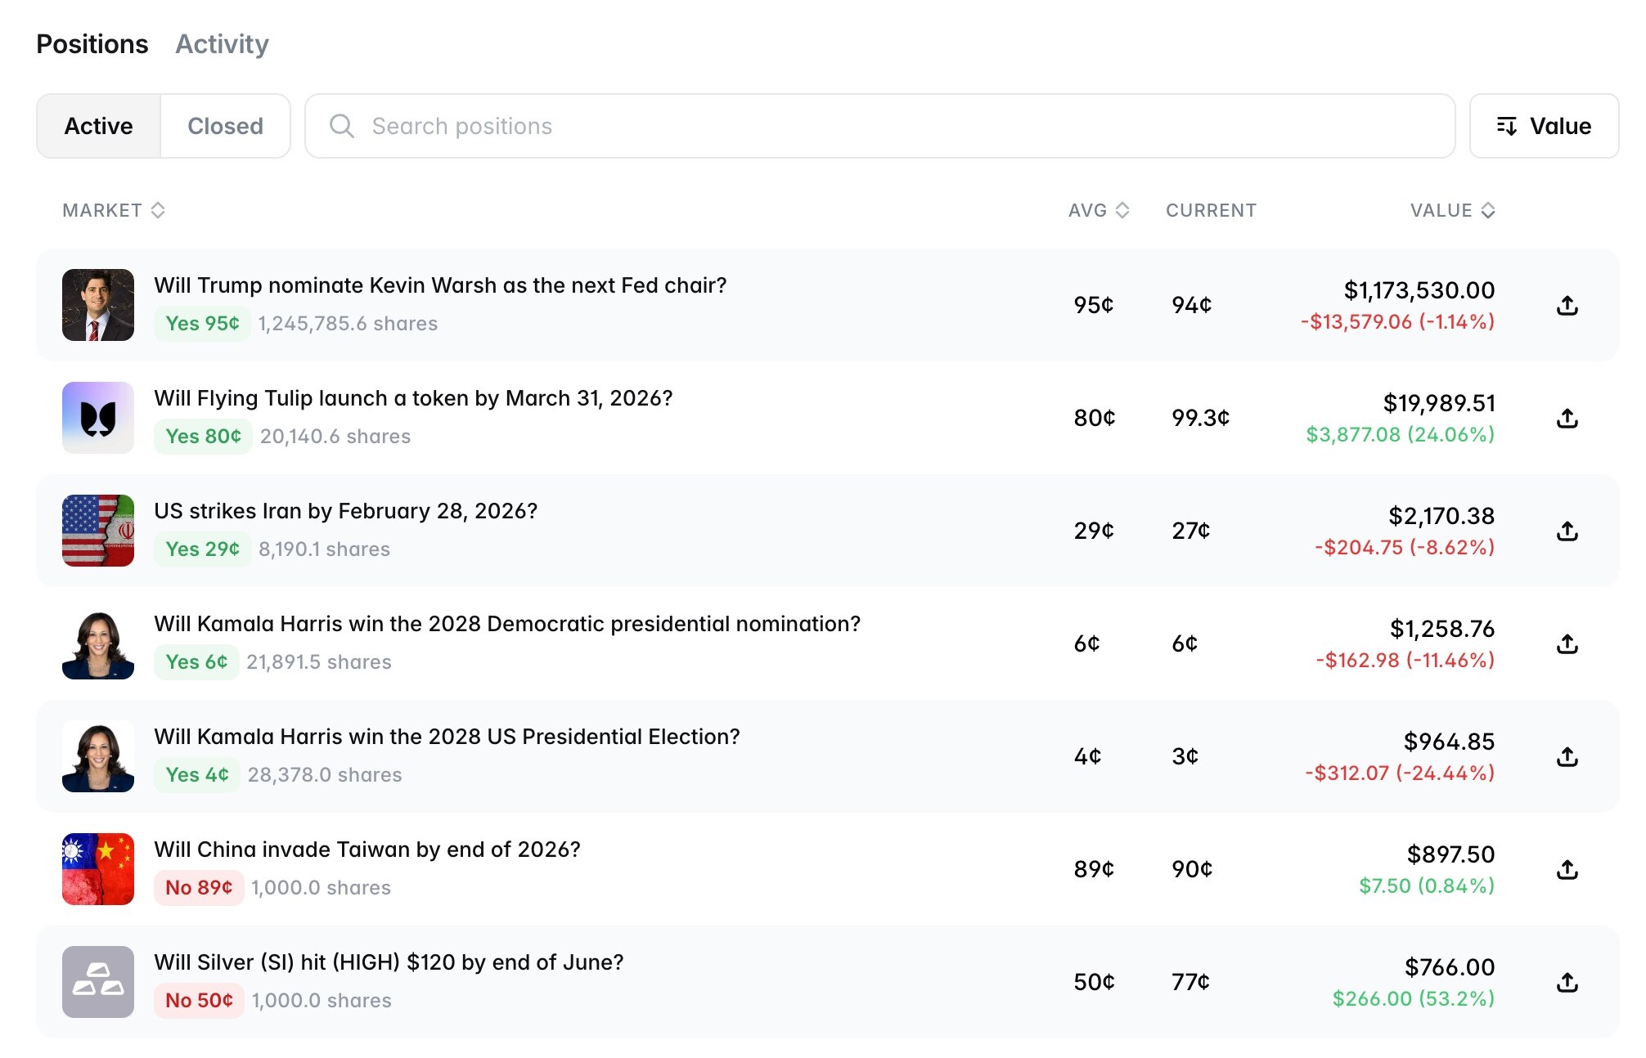Sort by the MARKET column chevron
The image size is (1646, 1058).
159,210
